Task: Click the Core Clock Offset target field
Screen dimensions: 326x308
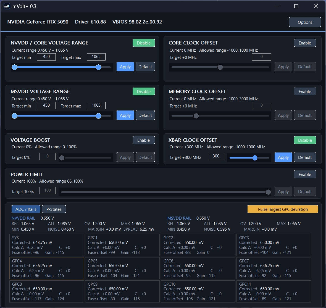Action: 262,57
